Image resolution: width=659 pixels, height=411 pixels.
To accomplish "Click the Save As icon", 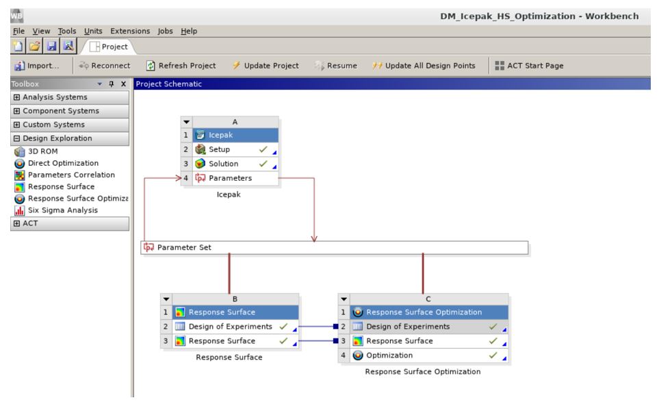I will 68,46.
